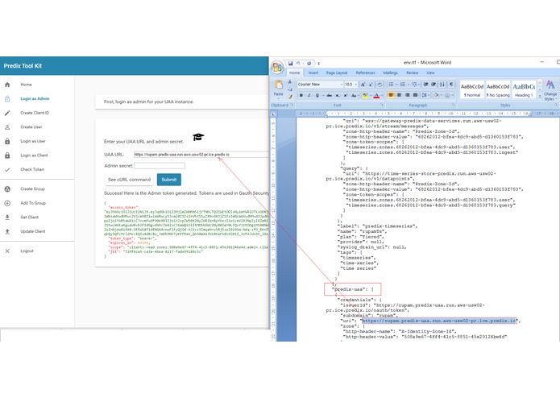Click the Decrease Indent icon in Word
Image resolution: width=560 pixels, height=398 pixels.
point(425,85)
